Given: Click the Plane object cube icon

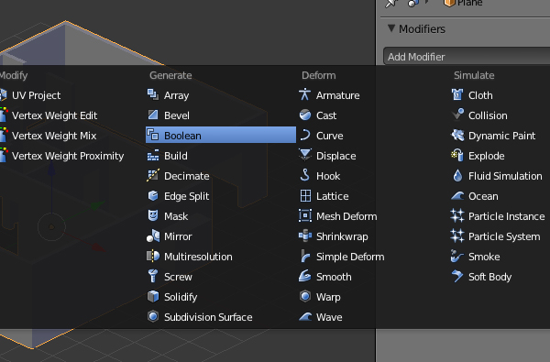Looking at the screenshot, I should pyautogui.click(x=449, y=3).
